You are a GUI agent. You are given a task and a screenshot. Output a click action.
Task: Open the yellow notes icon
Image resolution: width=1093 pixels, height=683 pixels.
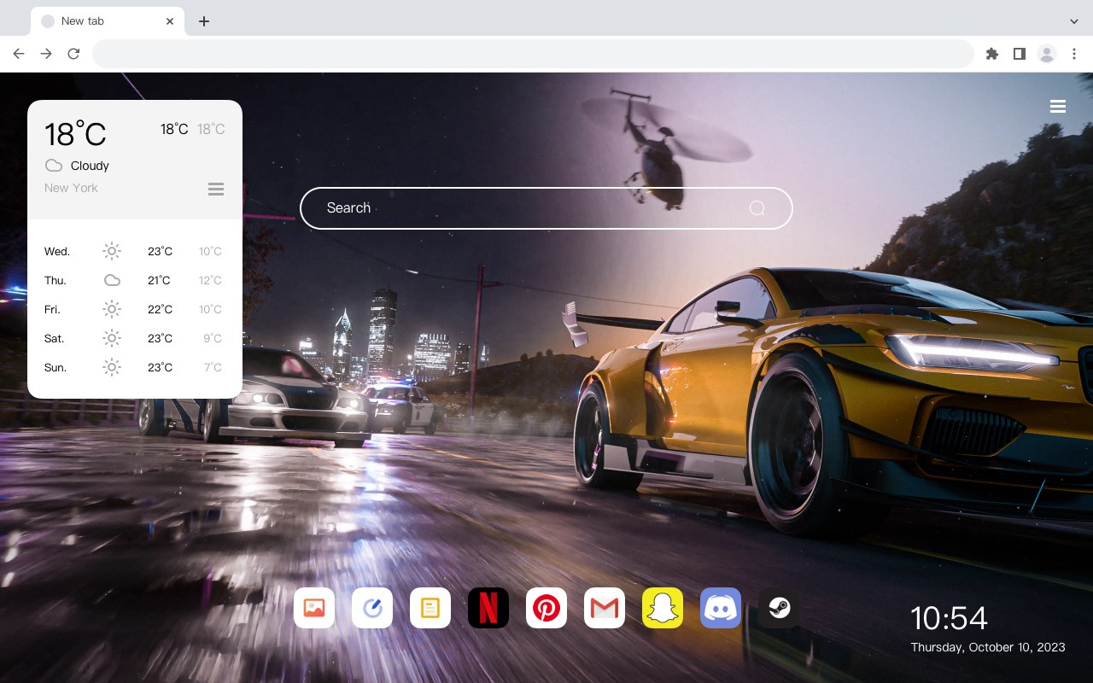coord(430,608)
